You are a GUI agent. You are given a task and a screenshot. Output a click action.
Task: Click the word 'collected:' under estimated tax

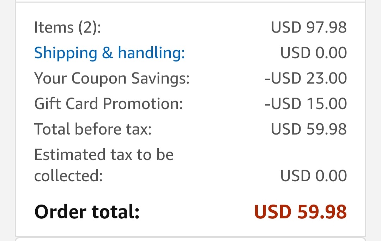[68, 176]
